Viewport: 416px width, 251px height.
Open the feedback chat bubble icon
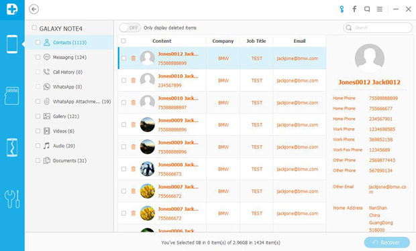coord(367,9)
